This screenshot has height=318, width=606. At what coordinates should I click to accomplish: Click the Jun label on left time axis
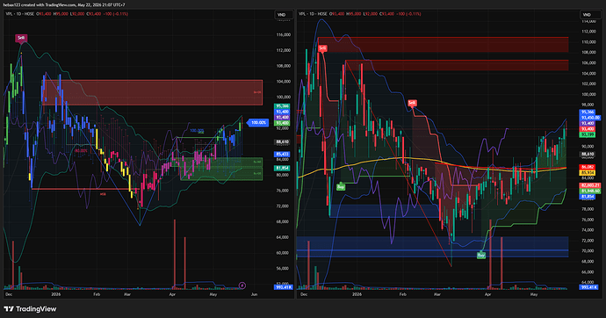pyautogui.click(x=254, y=294)
